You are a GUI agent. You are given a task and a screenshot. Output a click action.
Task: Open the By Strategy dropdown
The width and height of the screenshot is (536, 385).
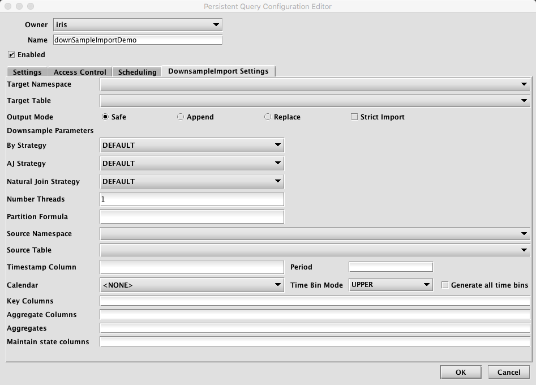tap(191, 146)
